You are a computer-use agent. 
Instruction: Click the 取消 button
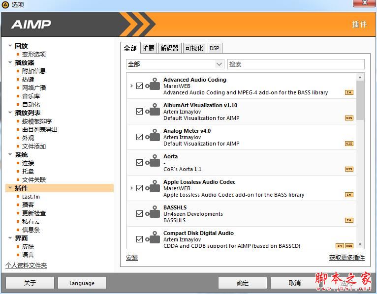point(294,283)
